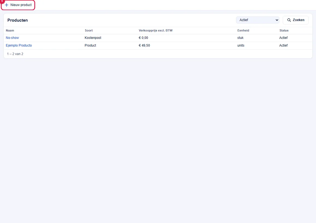316x223 pixels.
Task: Select the stuk unit cell
Action: (240, 38)
